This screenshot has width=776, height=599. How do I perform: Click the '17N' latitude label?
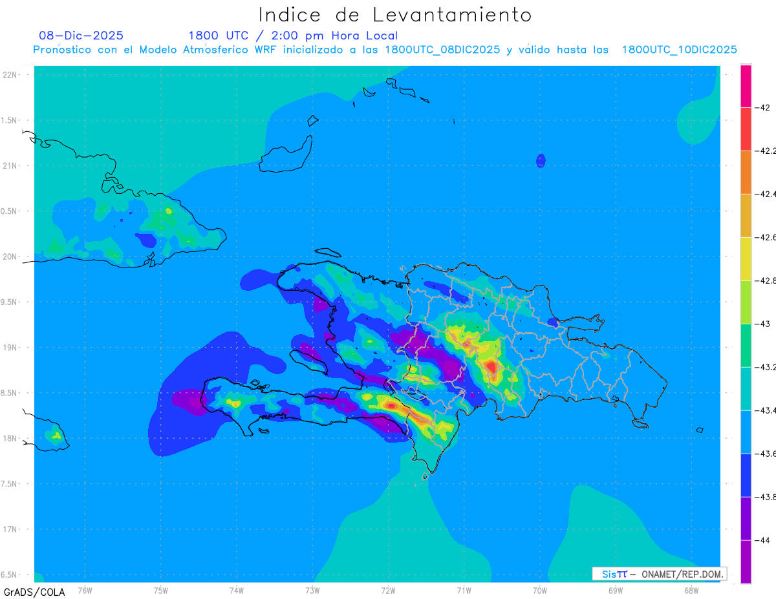point(10,529)
